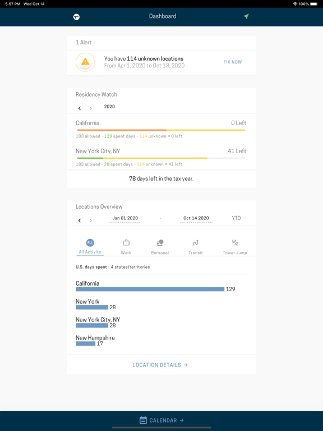
Task: Click California residency progress bar
Action: tap(161, 130)
